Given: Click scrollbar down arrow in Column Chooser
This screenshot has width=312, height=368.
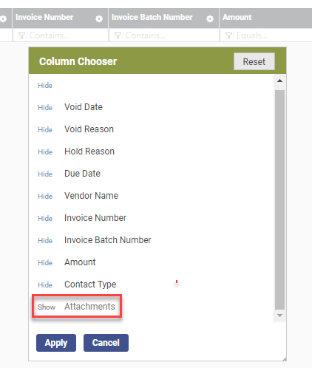Looking at the screenshot, I should 279,316.
